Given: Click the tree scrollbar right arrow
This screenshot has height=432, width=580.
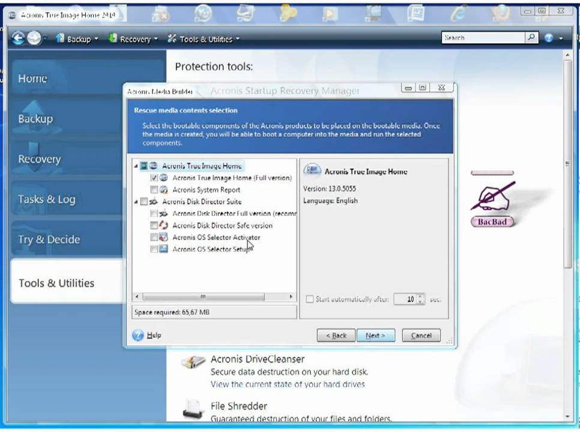Looking at the screenshot, I should 291,296.
